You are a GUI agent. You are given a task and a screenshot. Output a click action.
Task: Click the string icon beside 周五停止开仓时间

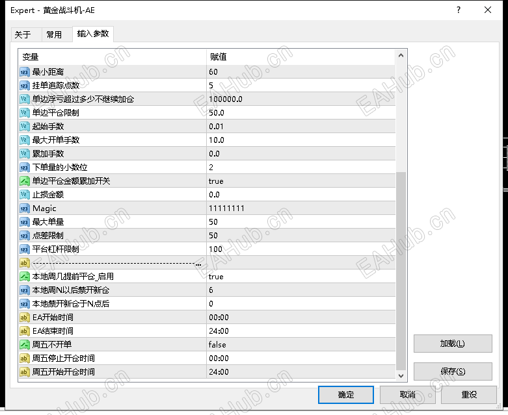(x=25, y=358)
